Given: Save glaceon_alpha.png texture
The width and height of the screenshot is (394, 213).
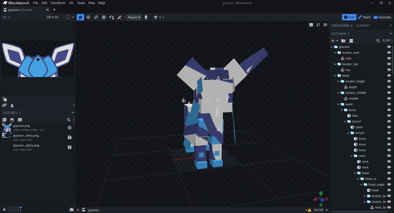Looking at the screenshot, I should coord(70,147).
